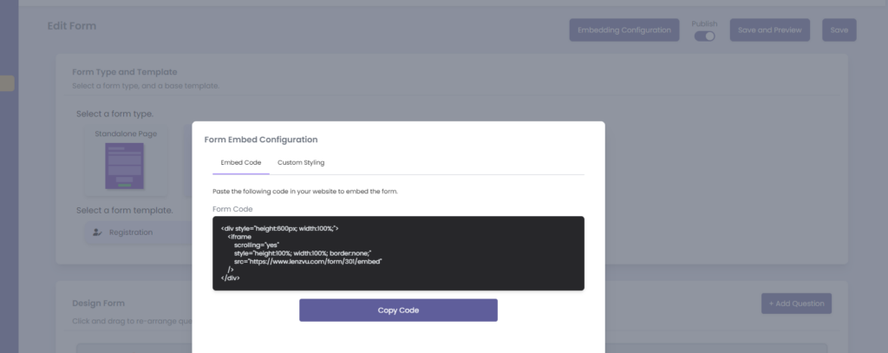Click the Form Type and Template section heading
Viewport: 888px width, 353px height.
click(124, 72)
